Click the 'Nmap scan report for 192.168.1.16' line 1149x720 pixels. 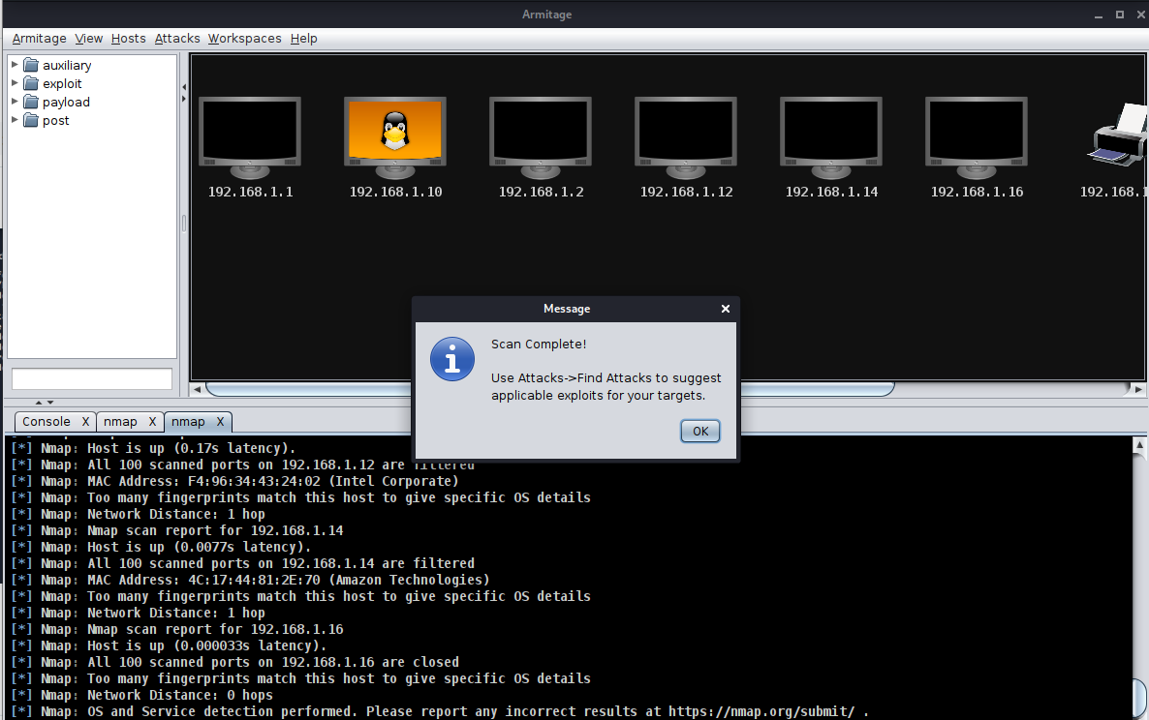177,629
